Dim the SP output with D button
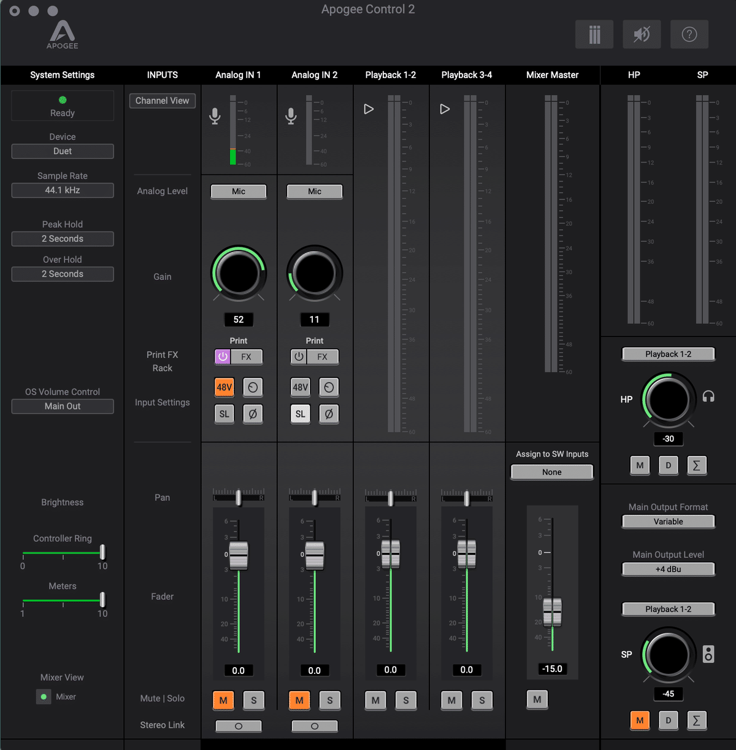736x750 pixels. click(668, 721)
